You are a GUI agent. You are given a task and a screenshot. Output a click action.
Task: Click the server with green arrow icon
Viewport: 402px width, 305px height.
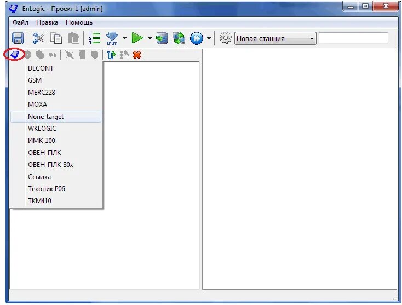162,38
